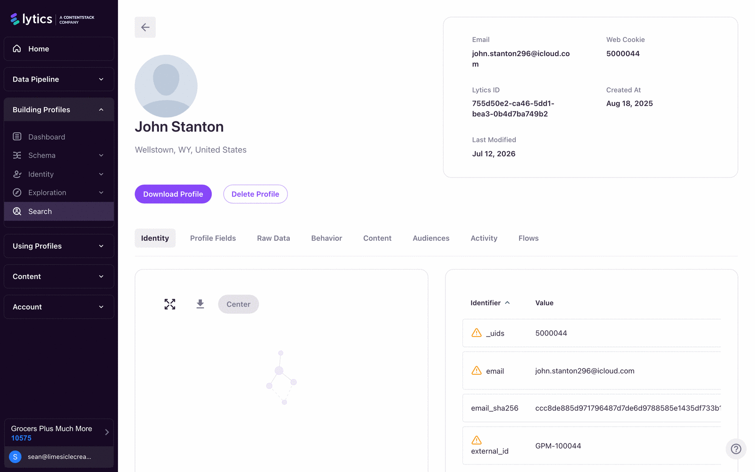Image resolution: width=755 pixels, height=472 pixels.
Task: Switch to the Raw Data tab
Action: 274,238
